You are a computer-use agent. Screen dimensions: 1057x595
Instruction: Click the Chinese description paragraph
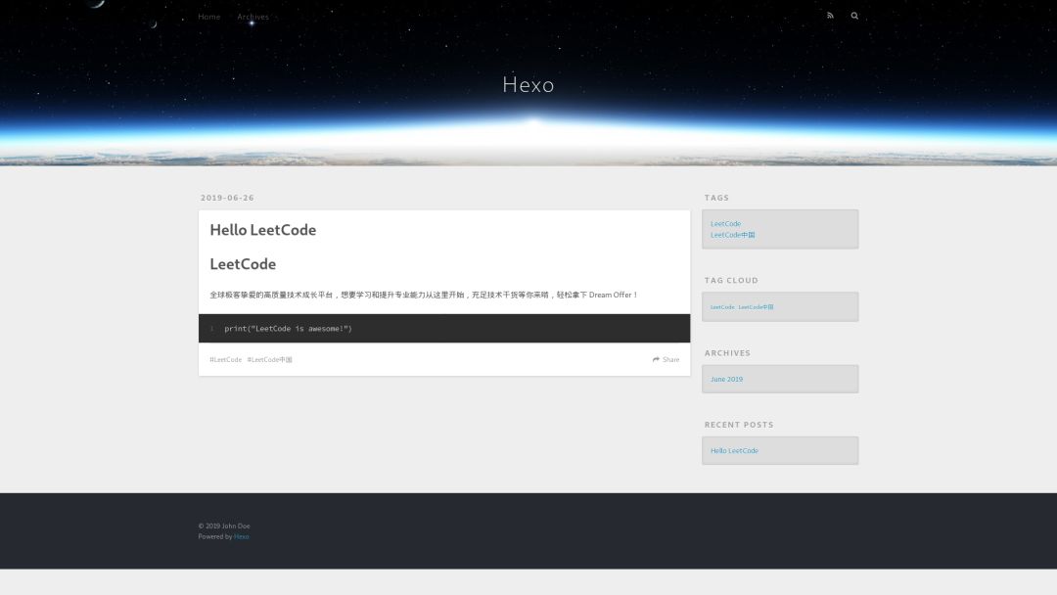tap(424, 296)
